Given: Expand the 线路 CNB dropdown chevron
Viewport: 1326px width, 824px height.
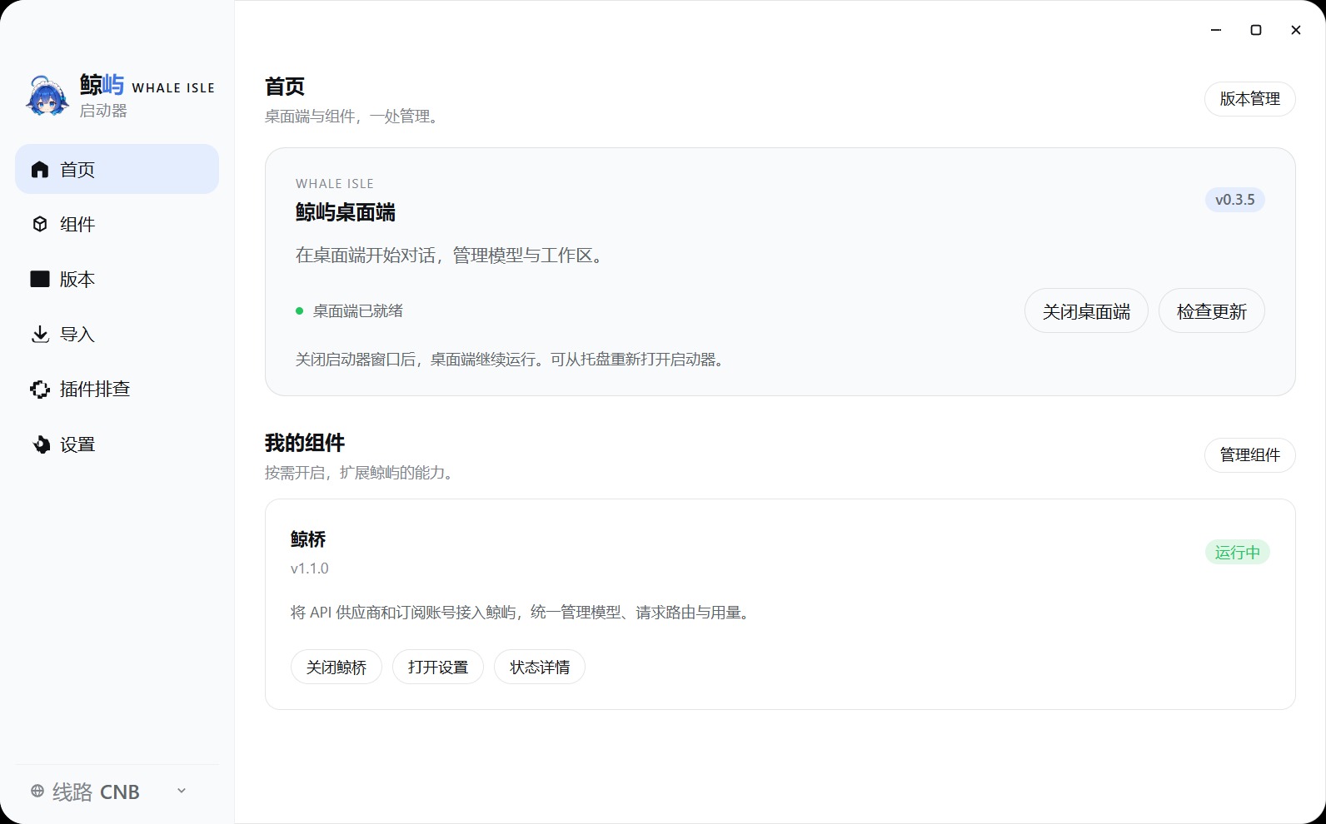Looking at the screenshot, I should pos(182,791).
